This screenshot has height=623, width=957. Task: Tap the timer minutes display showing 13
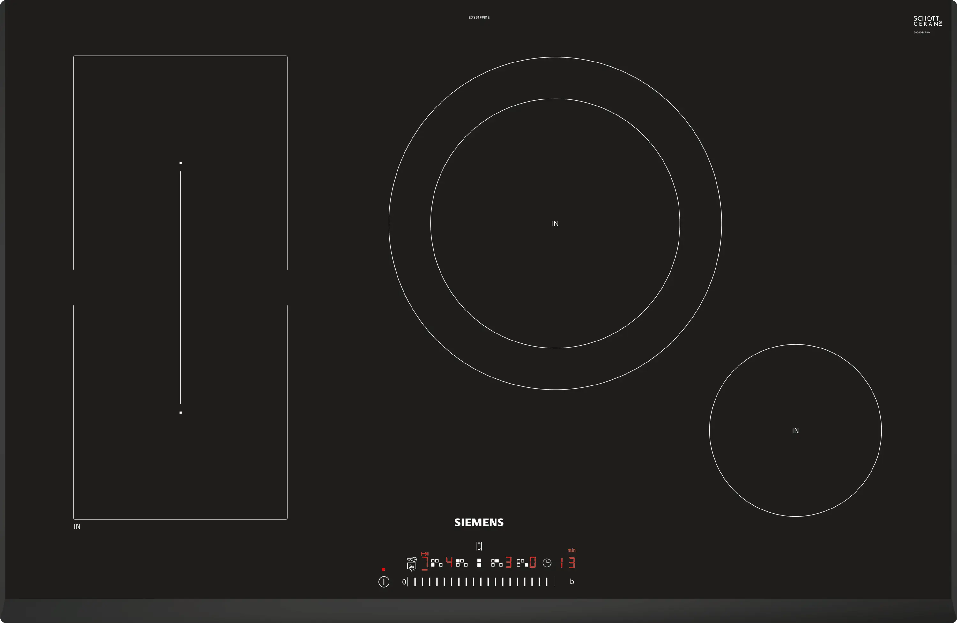[x=568, y=563]
